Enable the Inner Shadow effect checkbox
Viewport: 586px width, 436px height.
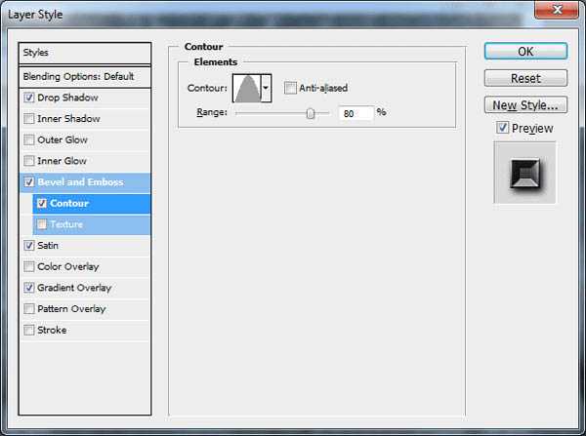(29, 119)
